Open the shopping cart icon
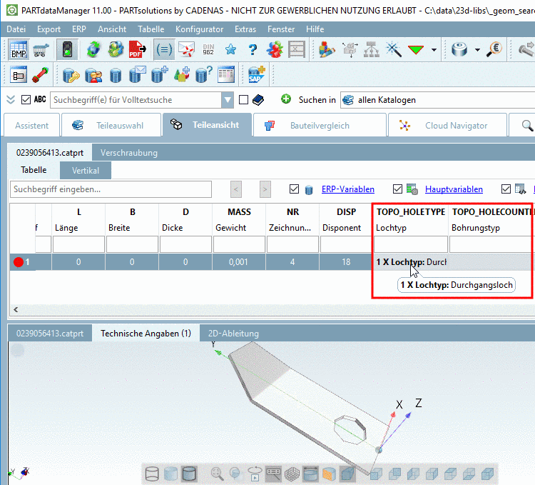Image resolution: width=535 pixels, height=485 pixels. coord(41,50)
